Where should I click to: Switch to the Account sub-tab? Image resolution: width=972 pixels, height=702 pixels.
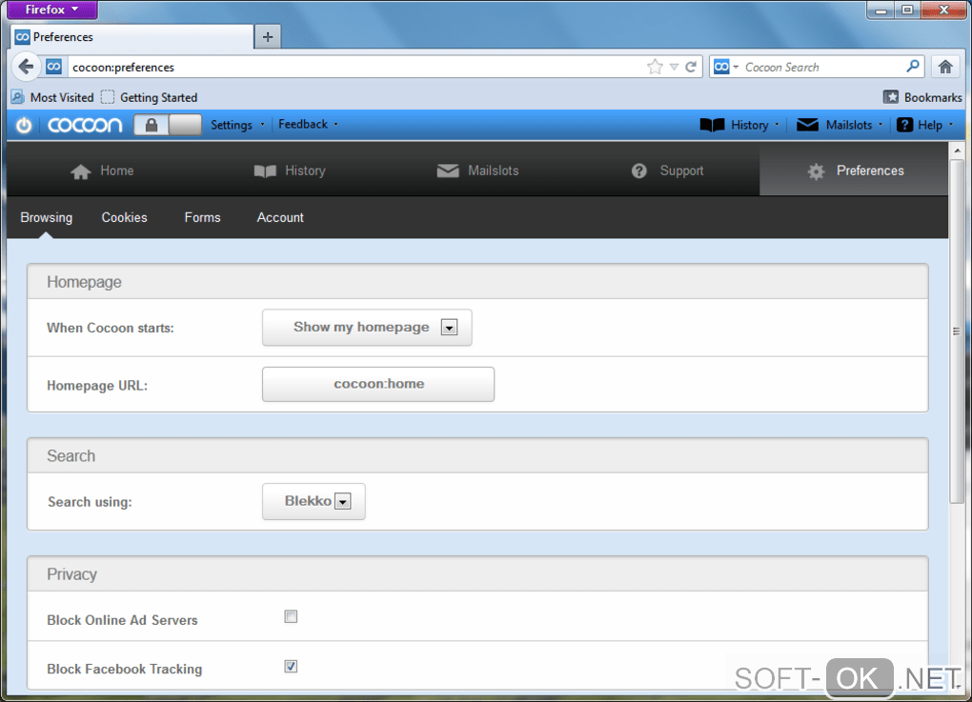click(280, 217)
